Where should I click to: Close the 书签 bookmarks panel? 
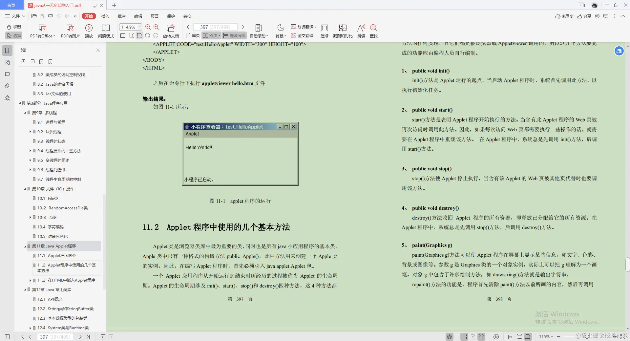(x=98, y=50)
